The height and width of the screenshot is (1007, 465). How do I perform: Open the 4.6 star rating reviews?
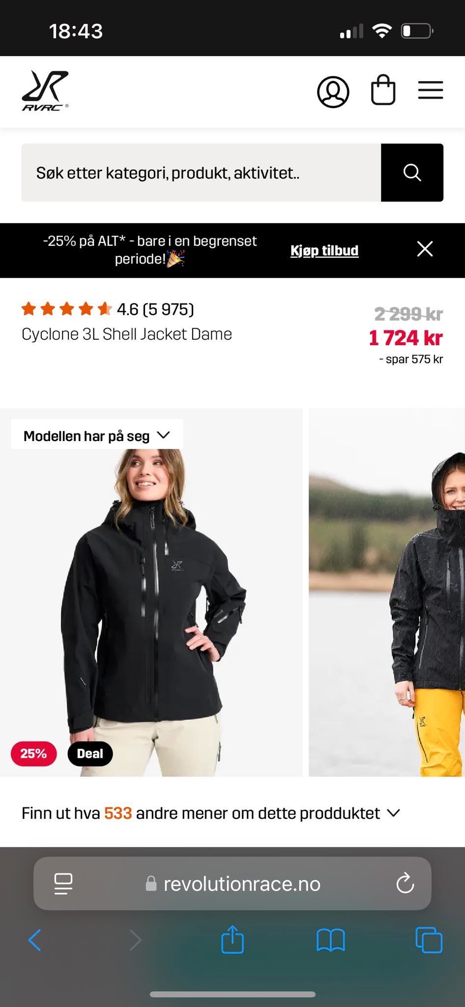coord(108,309)
